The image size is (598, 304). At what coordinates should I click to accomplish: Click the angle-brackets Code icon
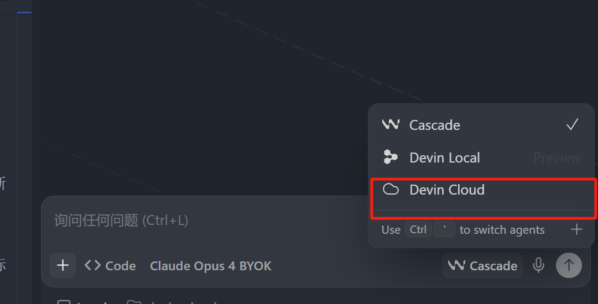(93, 265)
